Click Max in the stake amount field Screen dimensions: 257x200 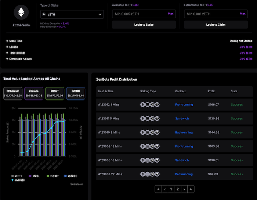coord(170,14)
